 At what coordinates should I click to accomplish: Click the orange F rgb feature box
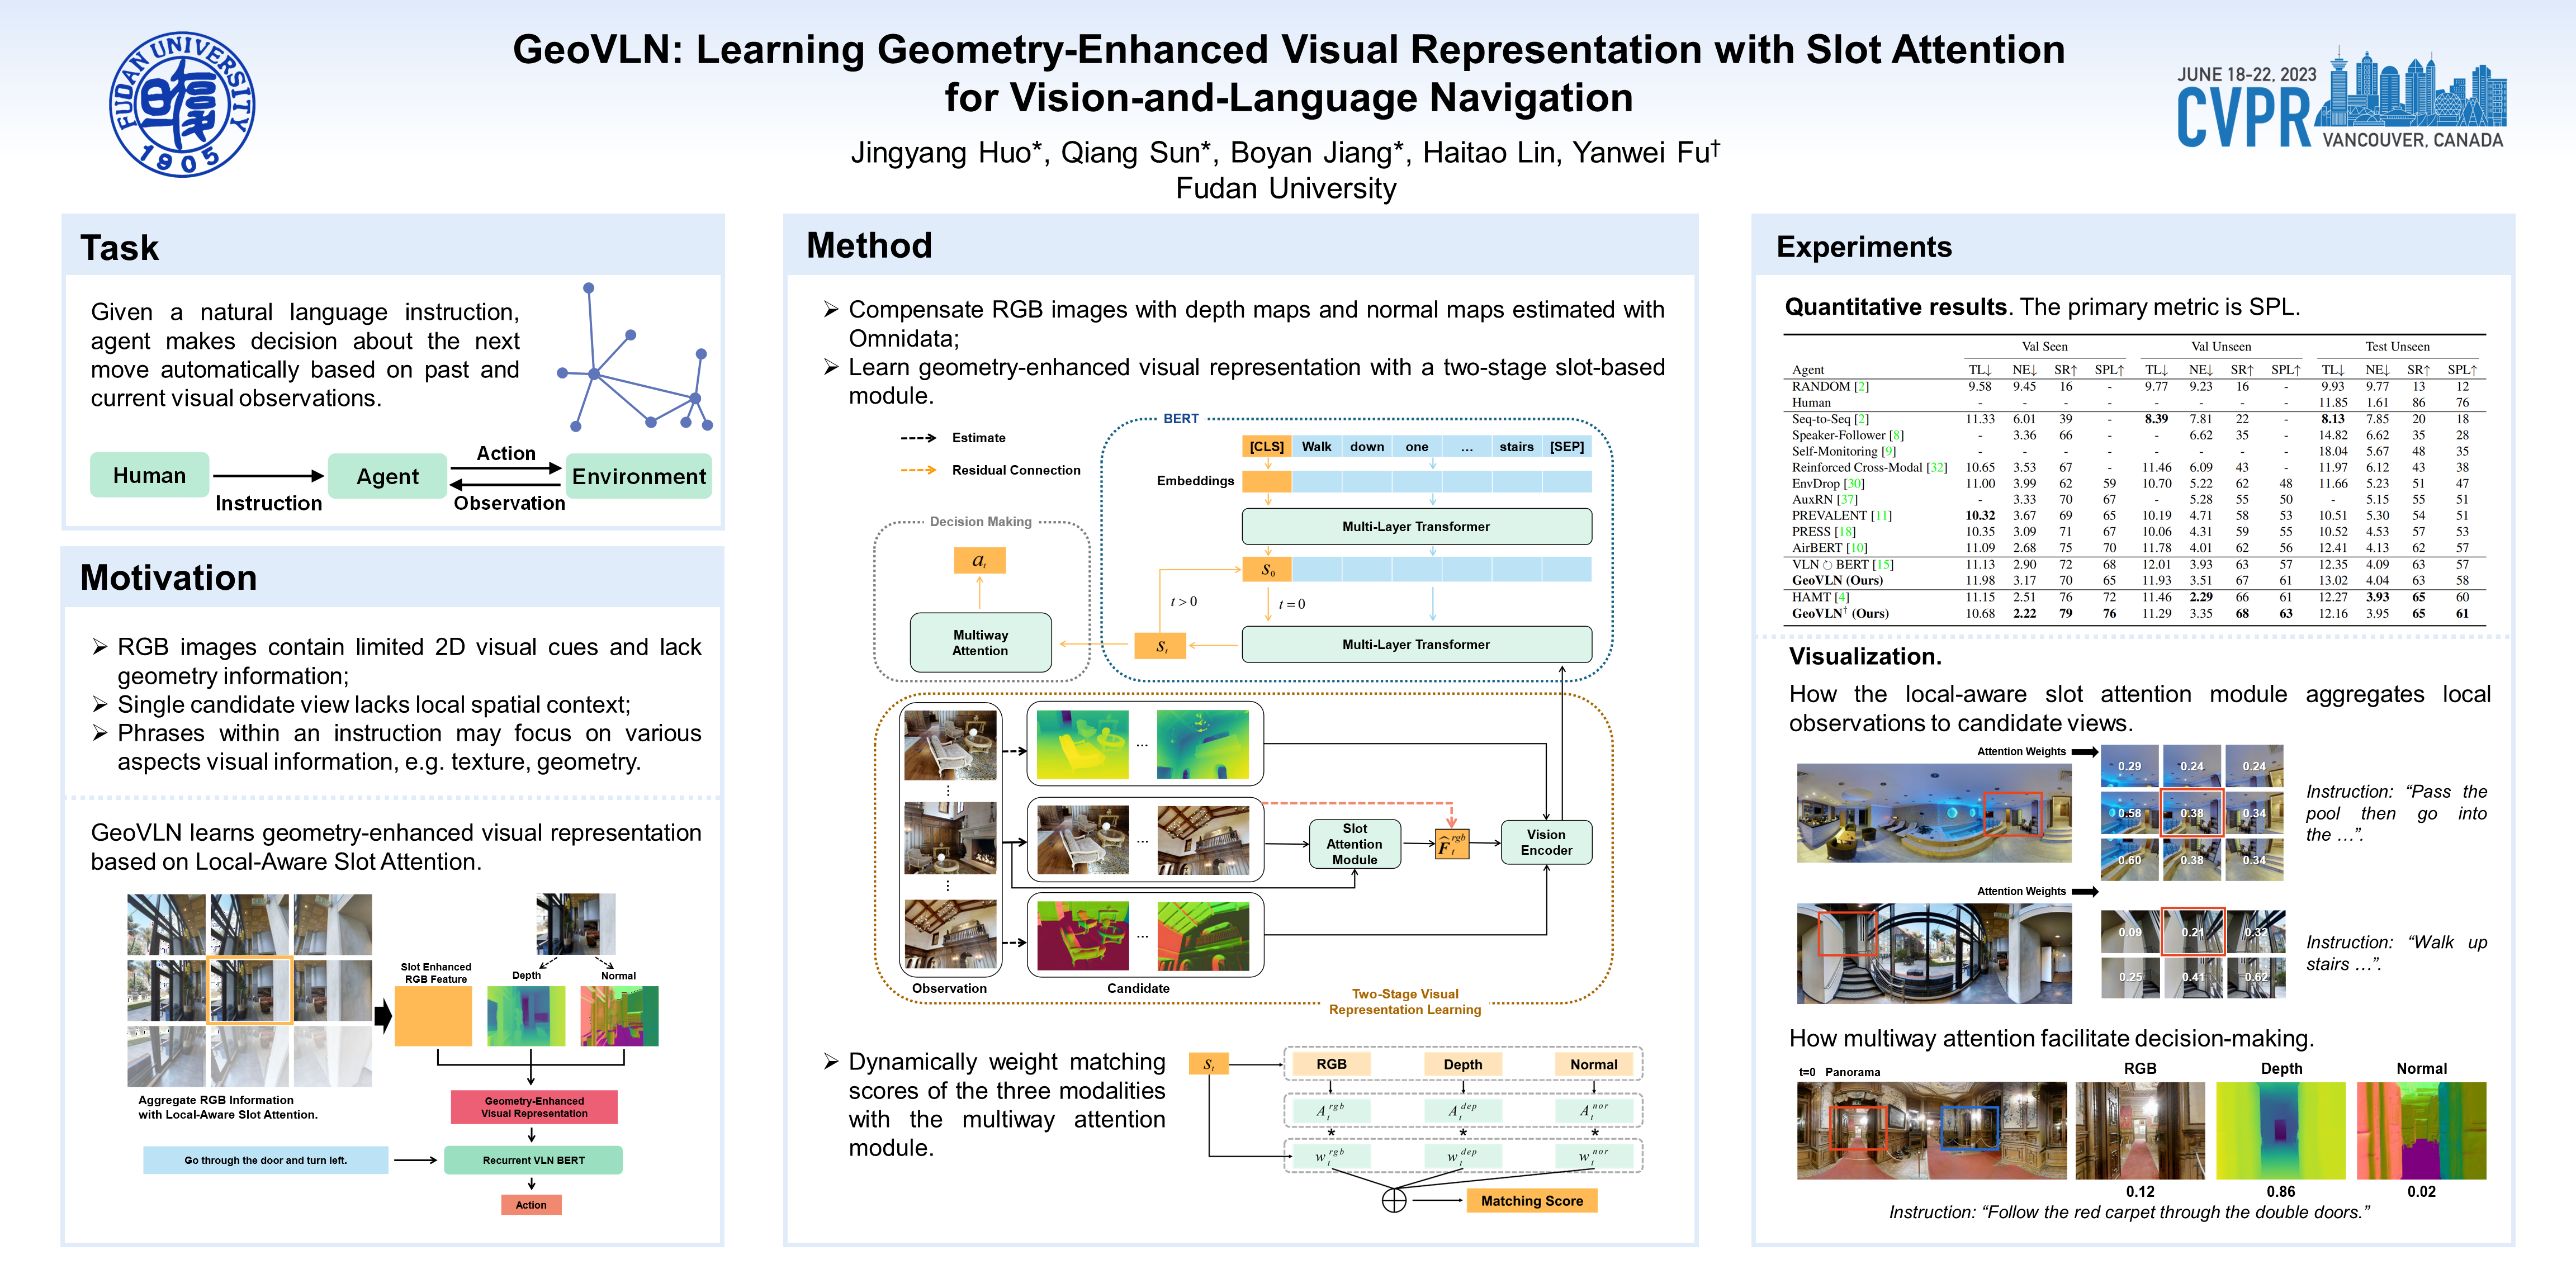[x=1451, y=844]
